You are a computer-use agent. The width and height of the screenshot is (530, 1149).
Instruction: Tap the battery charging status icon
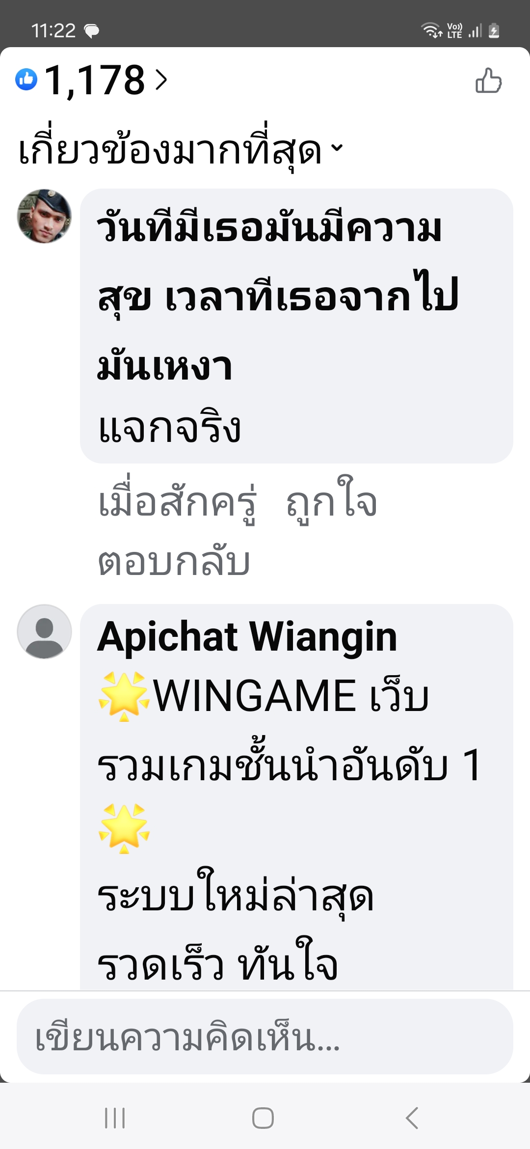point(494,30)
